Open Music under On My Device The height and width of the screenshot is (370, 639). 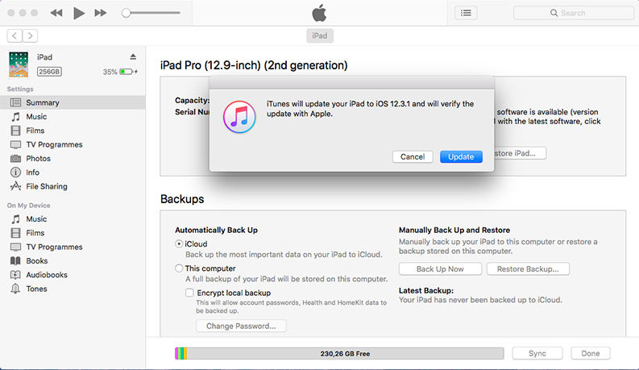pyautogui.click(x=73, y=218)
